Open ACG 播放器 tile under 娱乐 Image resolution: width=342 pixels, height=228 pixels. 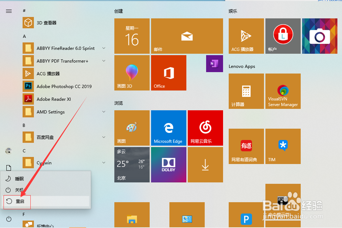tap(246, 36)
